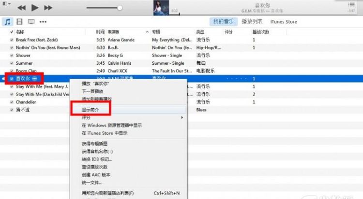Uncheck the Stay With Me (feat. Mary J. checkbox
The width and height of the screenshot is (363, 199).
(12, 86)
